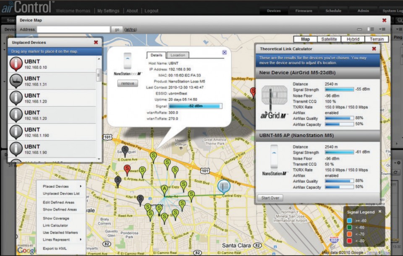Image resolution: width=403 pixels, height=256 pixels.
Task: Toggle Use Detailed Markers option
Action: (x=60, y=232)
